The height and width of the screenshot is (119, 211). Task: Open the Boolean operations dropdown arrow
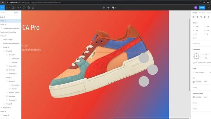coord(115,8)
